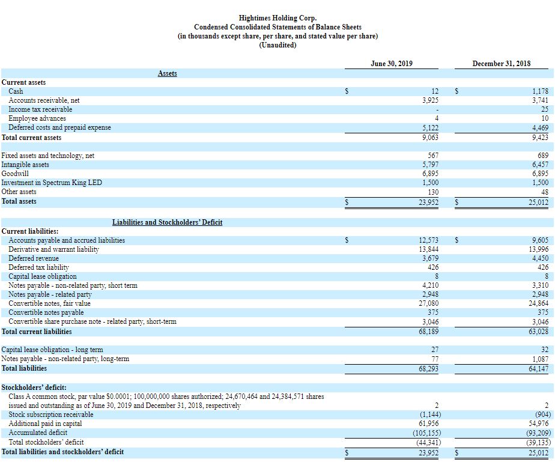The height and width of the screenshot is (465, 555).
Task: Click the Liabilities and Stockholders' Deficit heading
Action: coord(167,222)
